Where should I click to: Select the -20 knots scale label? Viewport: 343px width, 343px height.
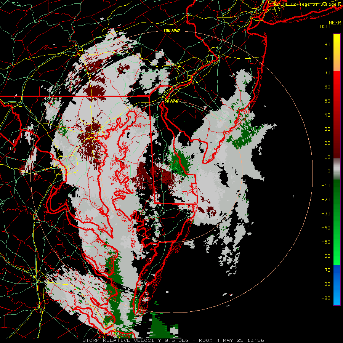(326, 199)
